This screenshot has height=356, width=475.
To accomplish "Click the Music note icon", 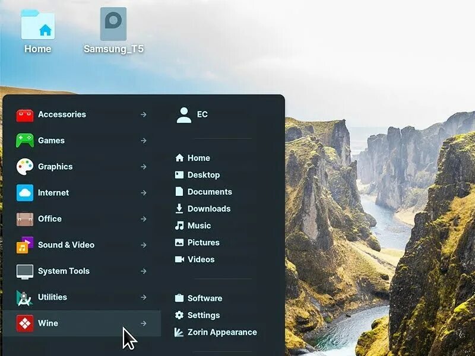I will (x=179, y=225).
